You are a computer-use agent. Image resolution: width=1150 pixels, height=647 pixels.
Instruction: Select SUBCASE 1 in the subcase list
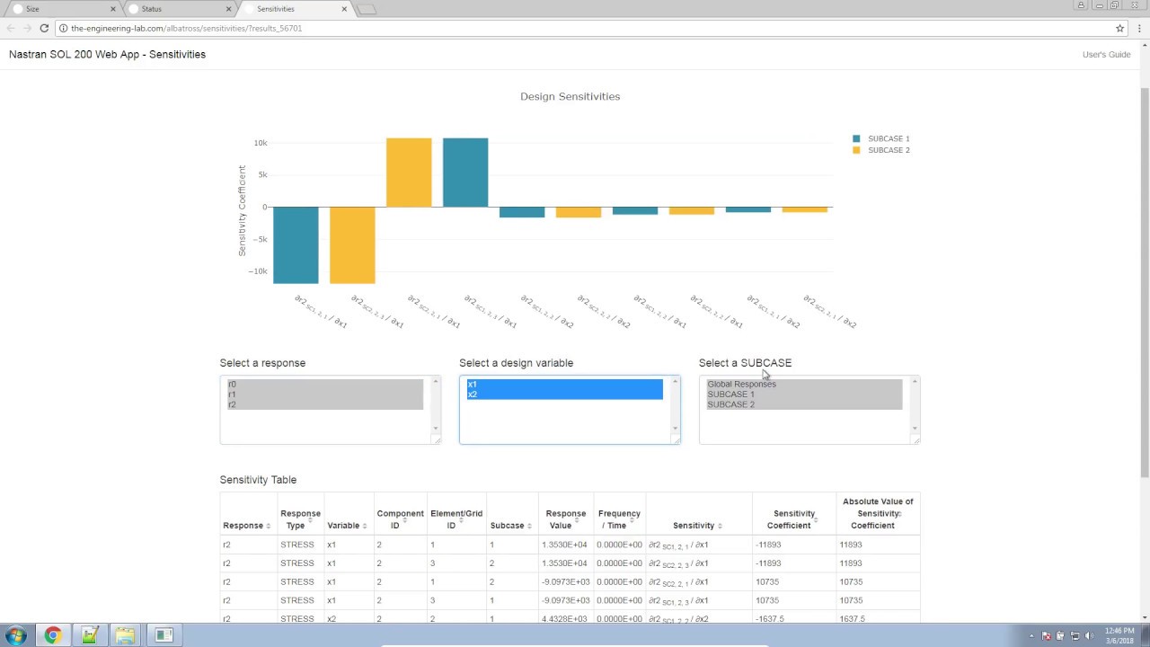[804, 394]
